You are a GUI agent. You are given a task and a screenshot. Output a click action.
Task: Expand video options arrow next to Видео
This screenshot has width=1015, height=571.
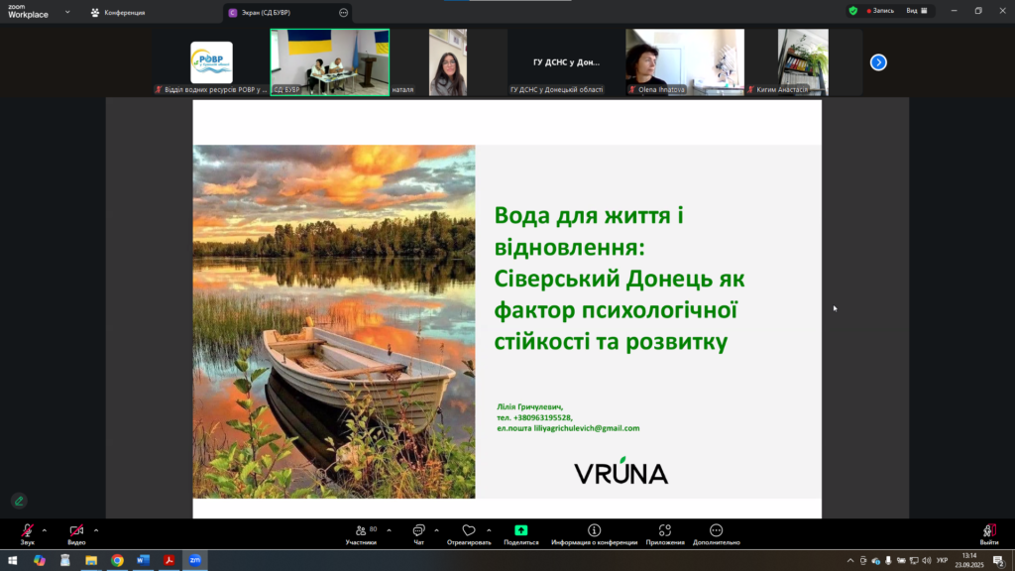click(96, 529)
